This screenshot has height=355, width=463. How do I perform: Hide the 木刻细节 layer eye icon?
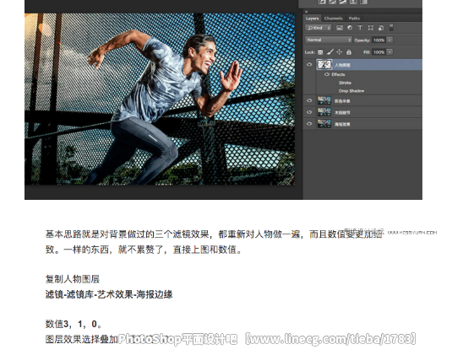(x=309, y=112)
